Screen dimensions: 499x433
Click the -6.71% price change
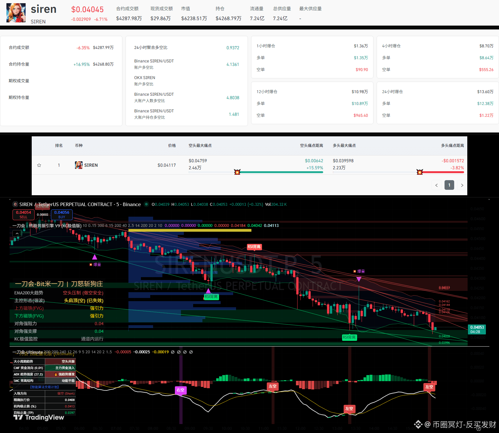click(x=101, y=19)
